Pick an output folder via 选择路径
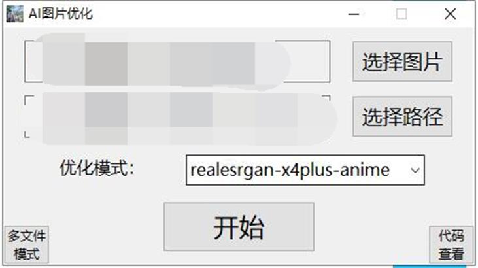The height and width of the screenshot is (268, 478). pyautogui.click(x=402, y=116)
